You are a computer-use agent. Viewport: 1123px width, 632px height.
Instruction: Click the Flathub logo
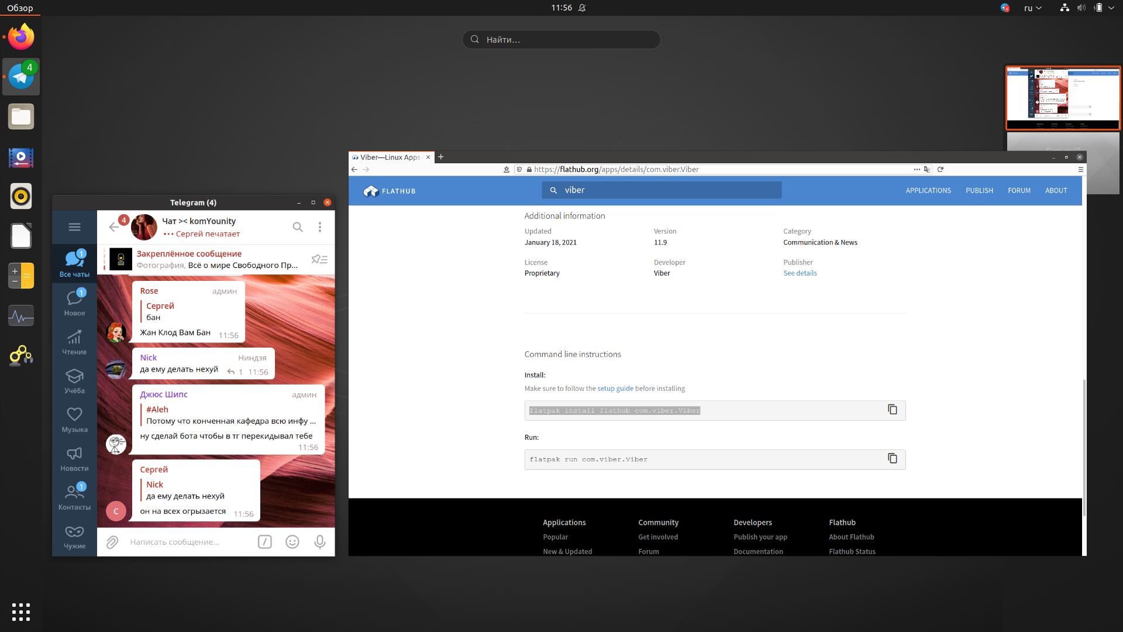pyautogui.click(x=390, y=191)
